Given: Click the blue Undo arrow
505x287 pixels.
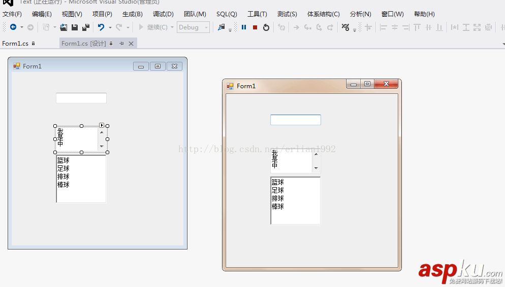Looking at the screenshot, I should 101,27.
